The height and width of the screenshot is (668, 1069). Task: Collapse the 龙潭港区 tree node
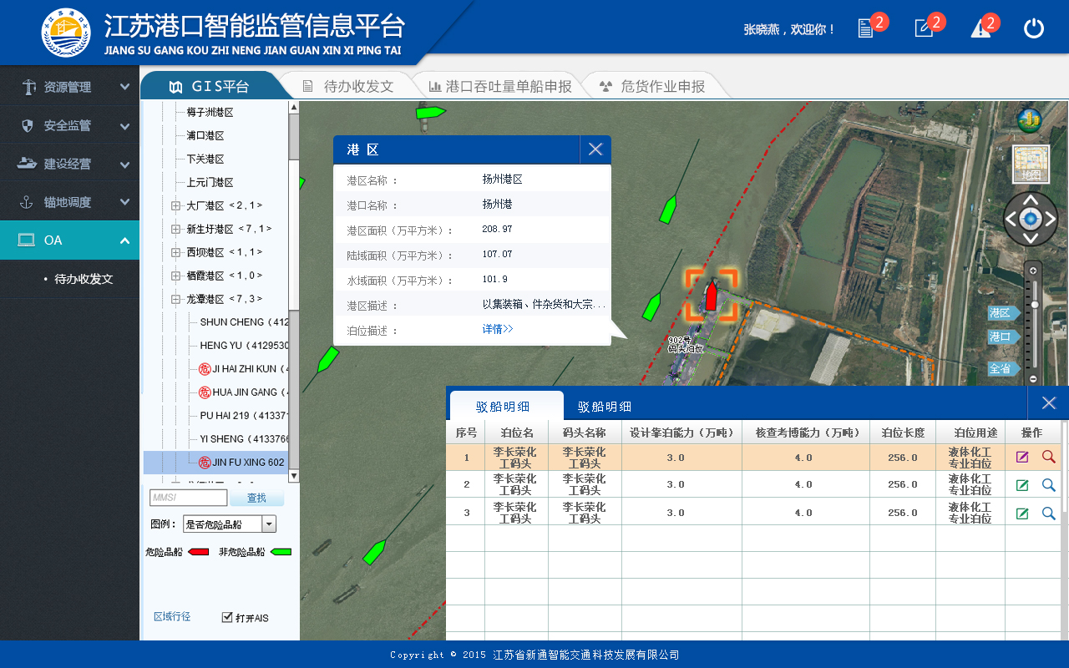(x=175, y=299)
